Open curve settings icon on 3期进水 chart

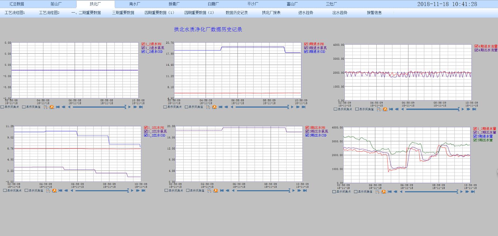coord(208,107)
